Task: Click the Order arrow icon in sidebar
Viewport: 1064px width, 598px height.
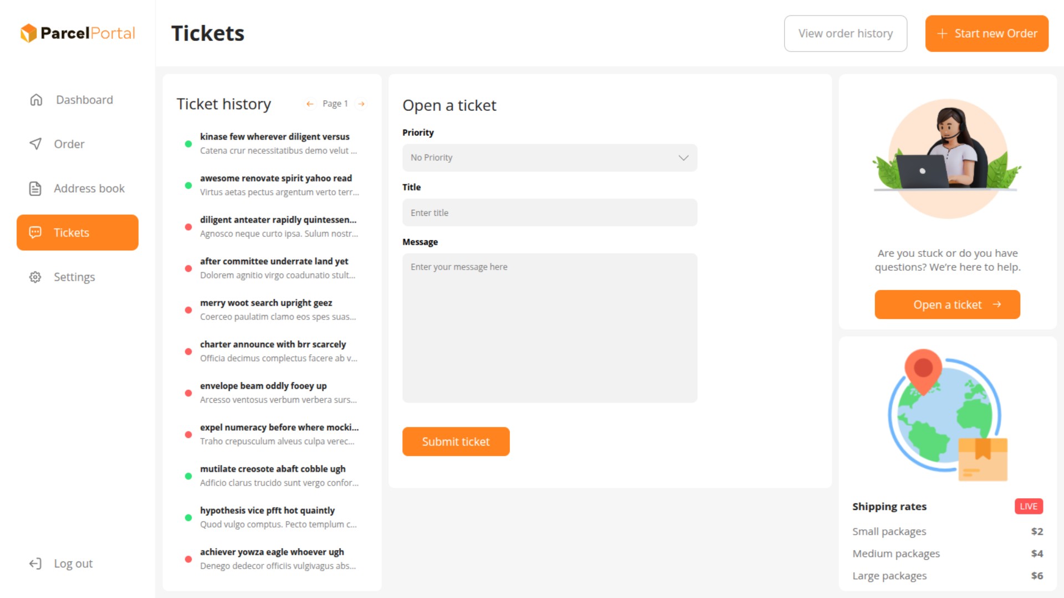Action: (35, 144)
